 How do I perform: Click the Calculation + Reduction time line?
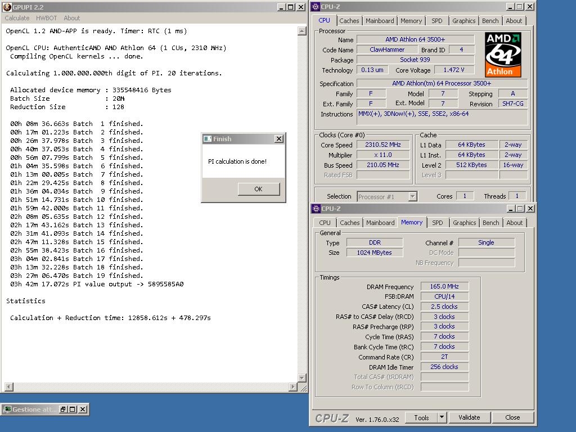coord(110,318)
